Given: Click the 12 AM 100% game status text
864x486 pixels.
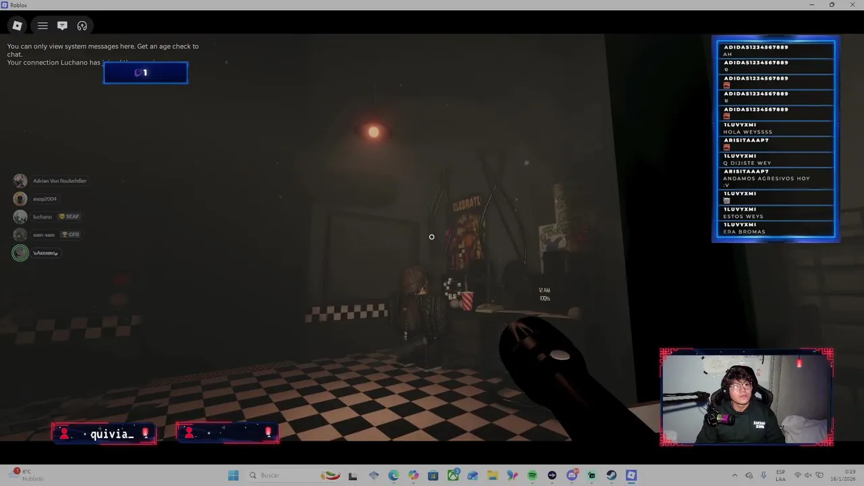Looking at the screenshot, I should pyautogui.click(x=545, y=294).
